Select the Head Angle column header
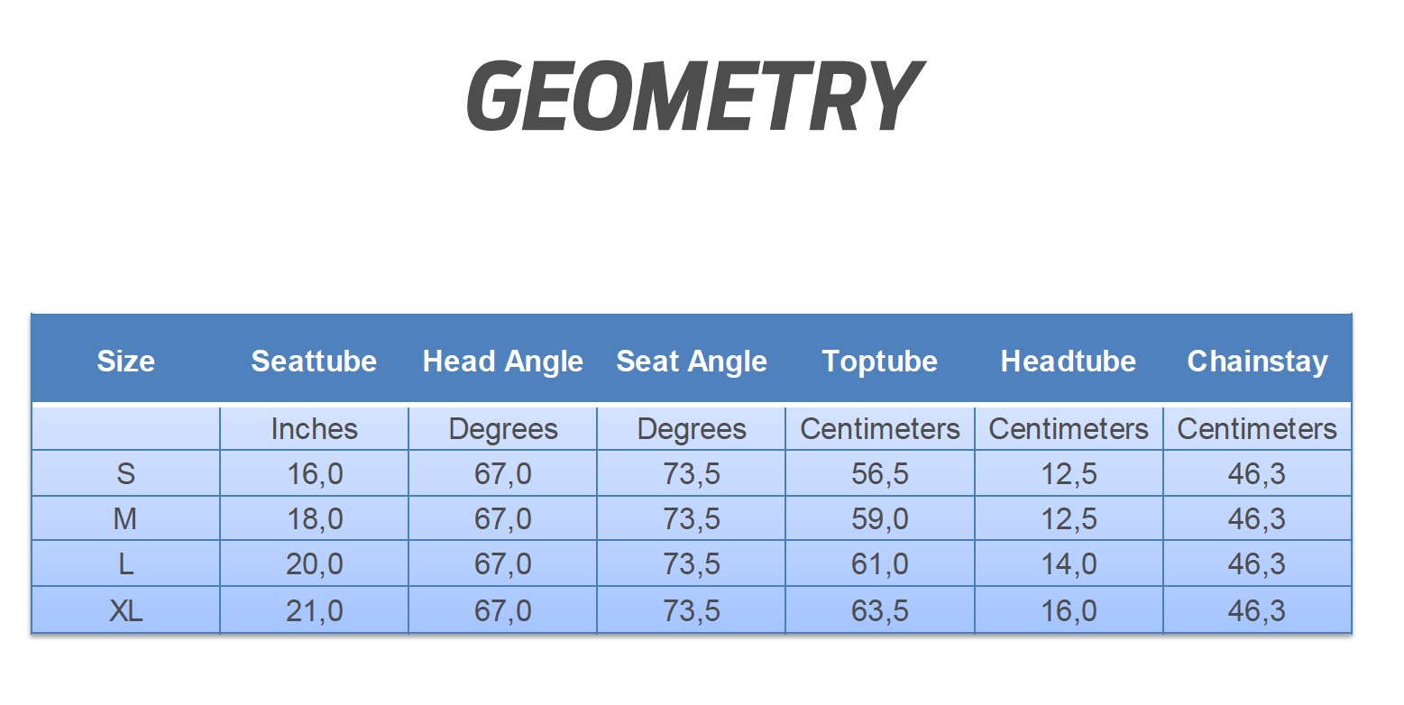Screen dimensions: 1404x705 [x=502, y=362]
